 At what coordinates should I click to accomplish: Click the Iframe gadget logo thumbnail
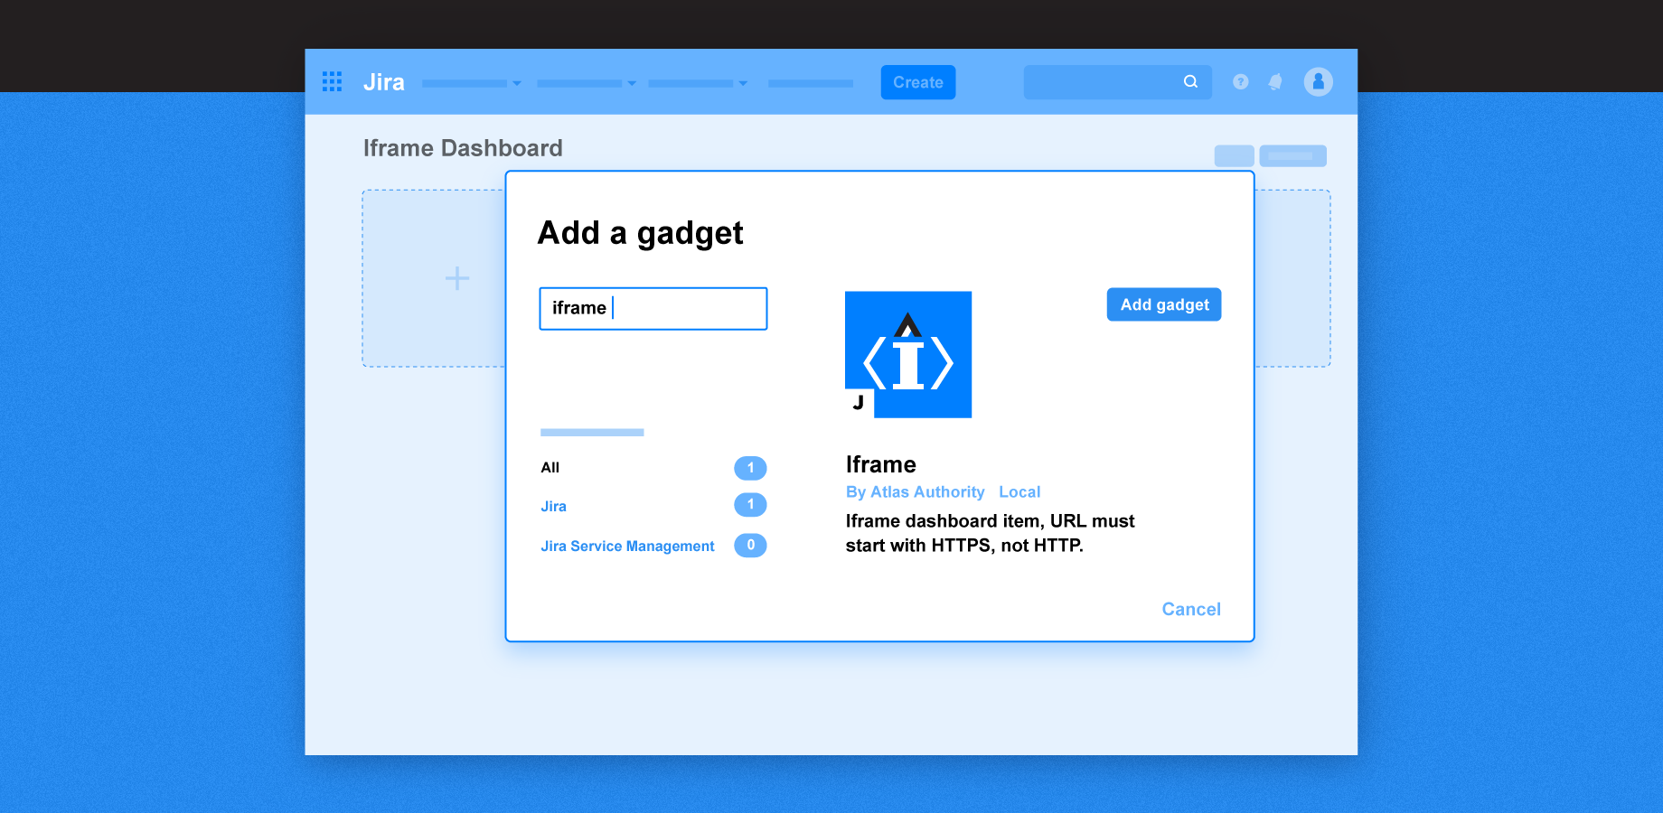908,354
